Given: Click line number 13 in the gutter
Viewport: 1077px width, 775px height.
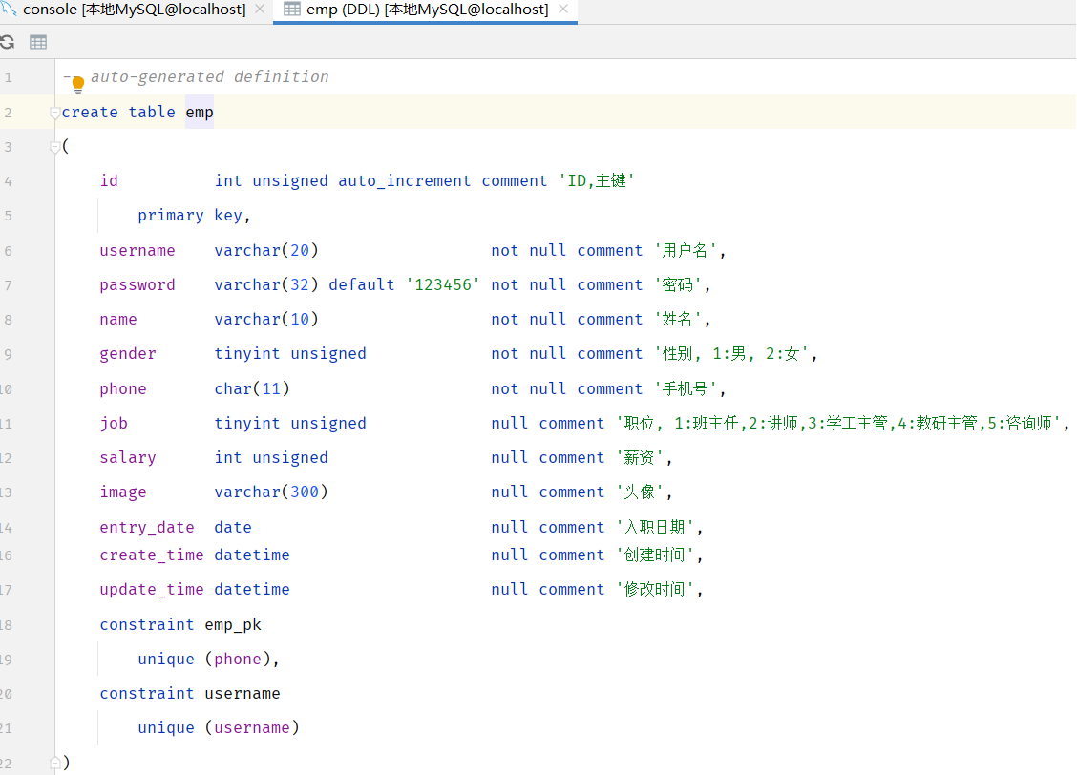Looking at the screenshot, I should point(7,492).
